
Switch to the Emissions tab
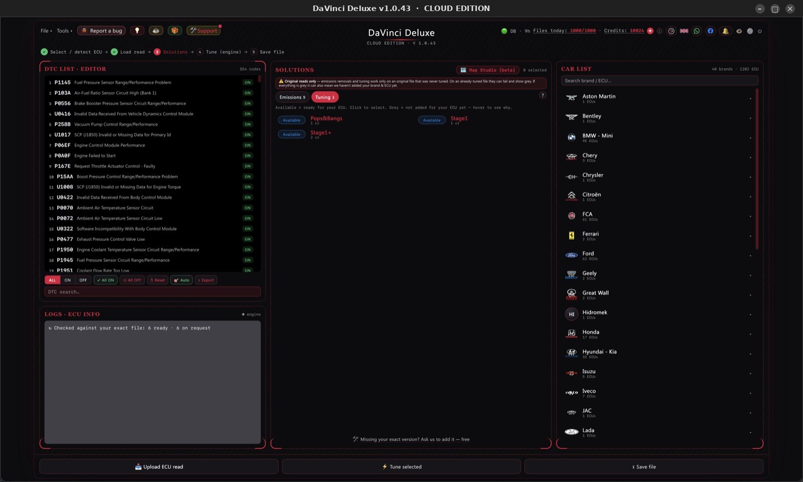click(292, 97)
